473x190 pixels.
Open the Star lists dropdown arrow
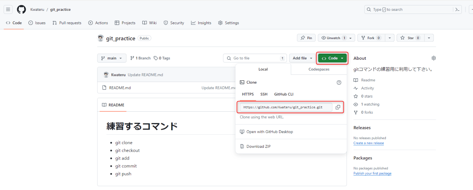pyautogui.click(x=429, y=38)
